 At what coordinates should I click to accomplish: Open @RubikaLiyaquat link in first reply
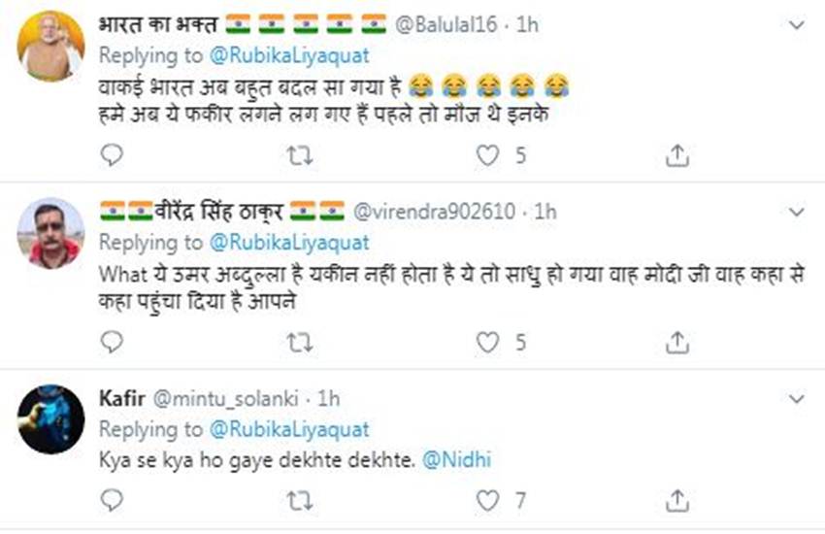(288, 54)
